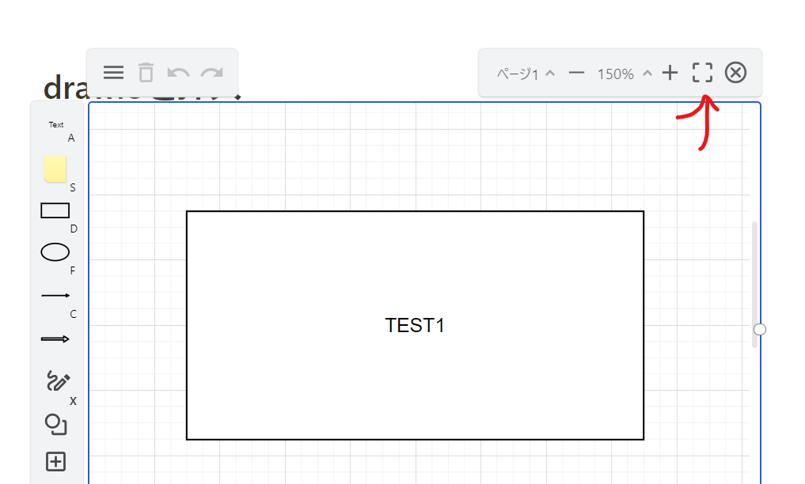Select the thin line arrow tool
805x484 pixels.
pyautogui.click(x=55, y=295)
